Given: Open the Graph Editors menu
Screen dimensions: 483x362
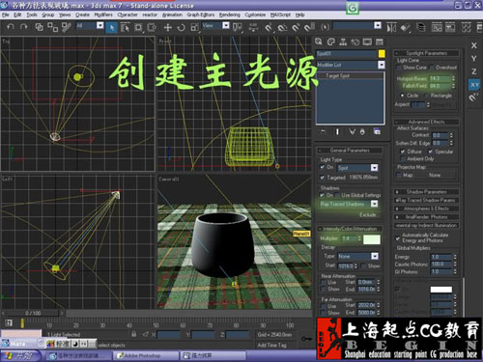Looking at the screenshot, I should [x=201, y=14].
